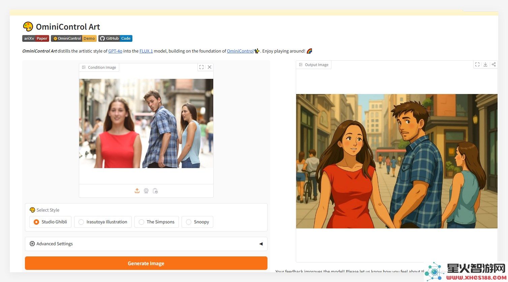Screen dimensions: 508x282
Task: Click the upload icon below the Condition Image
Action: click(x=137, y=191)
